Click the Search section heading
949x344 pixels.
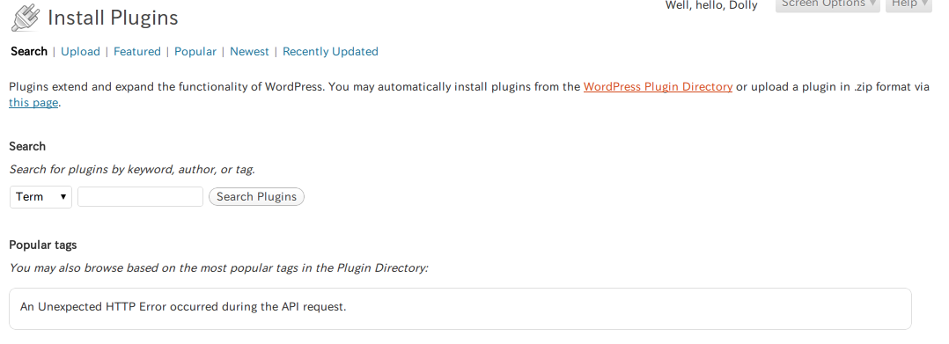click(x=27, y=146)
